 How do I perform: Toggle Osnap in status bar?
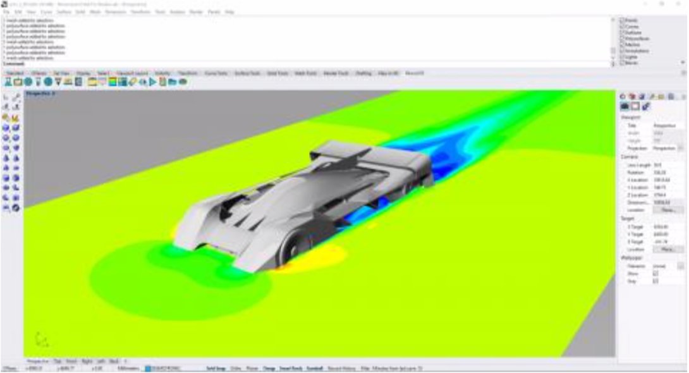(x=269, y=368)
